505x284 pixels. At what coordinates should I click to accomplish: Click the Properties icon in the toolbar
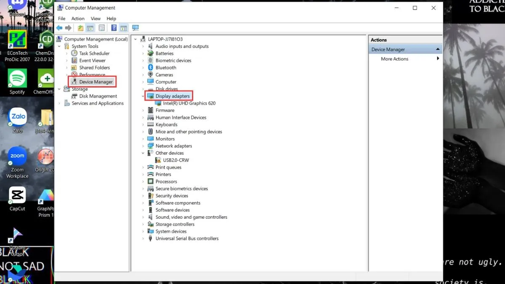tap(101, 28)
